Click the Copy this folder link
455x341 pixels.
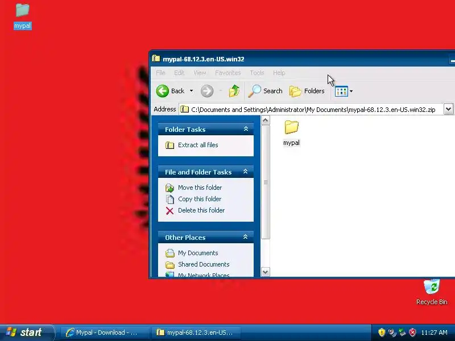(200, 199)
